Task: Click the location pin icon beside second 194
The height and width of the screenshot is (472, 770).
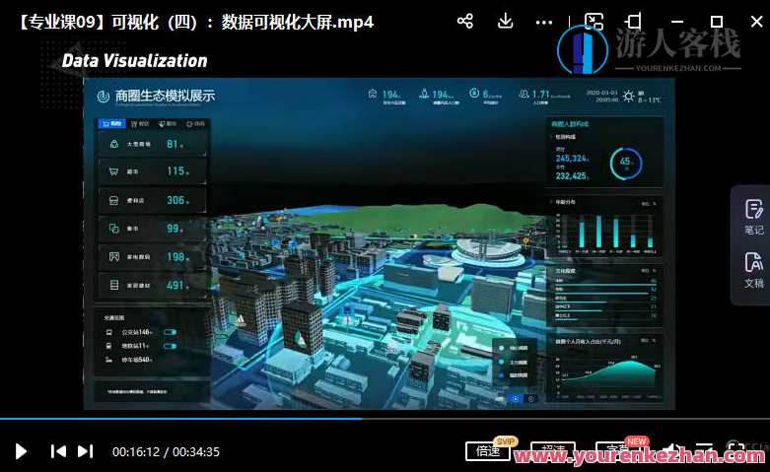Action: (424, 94)
